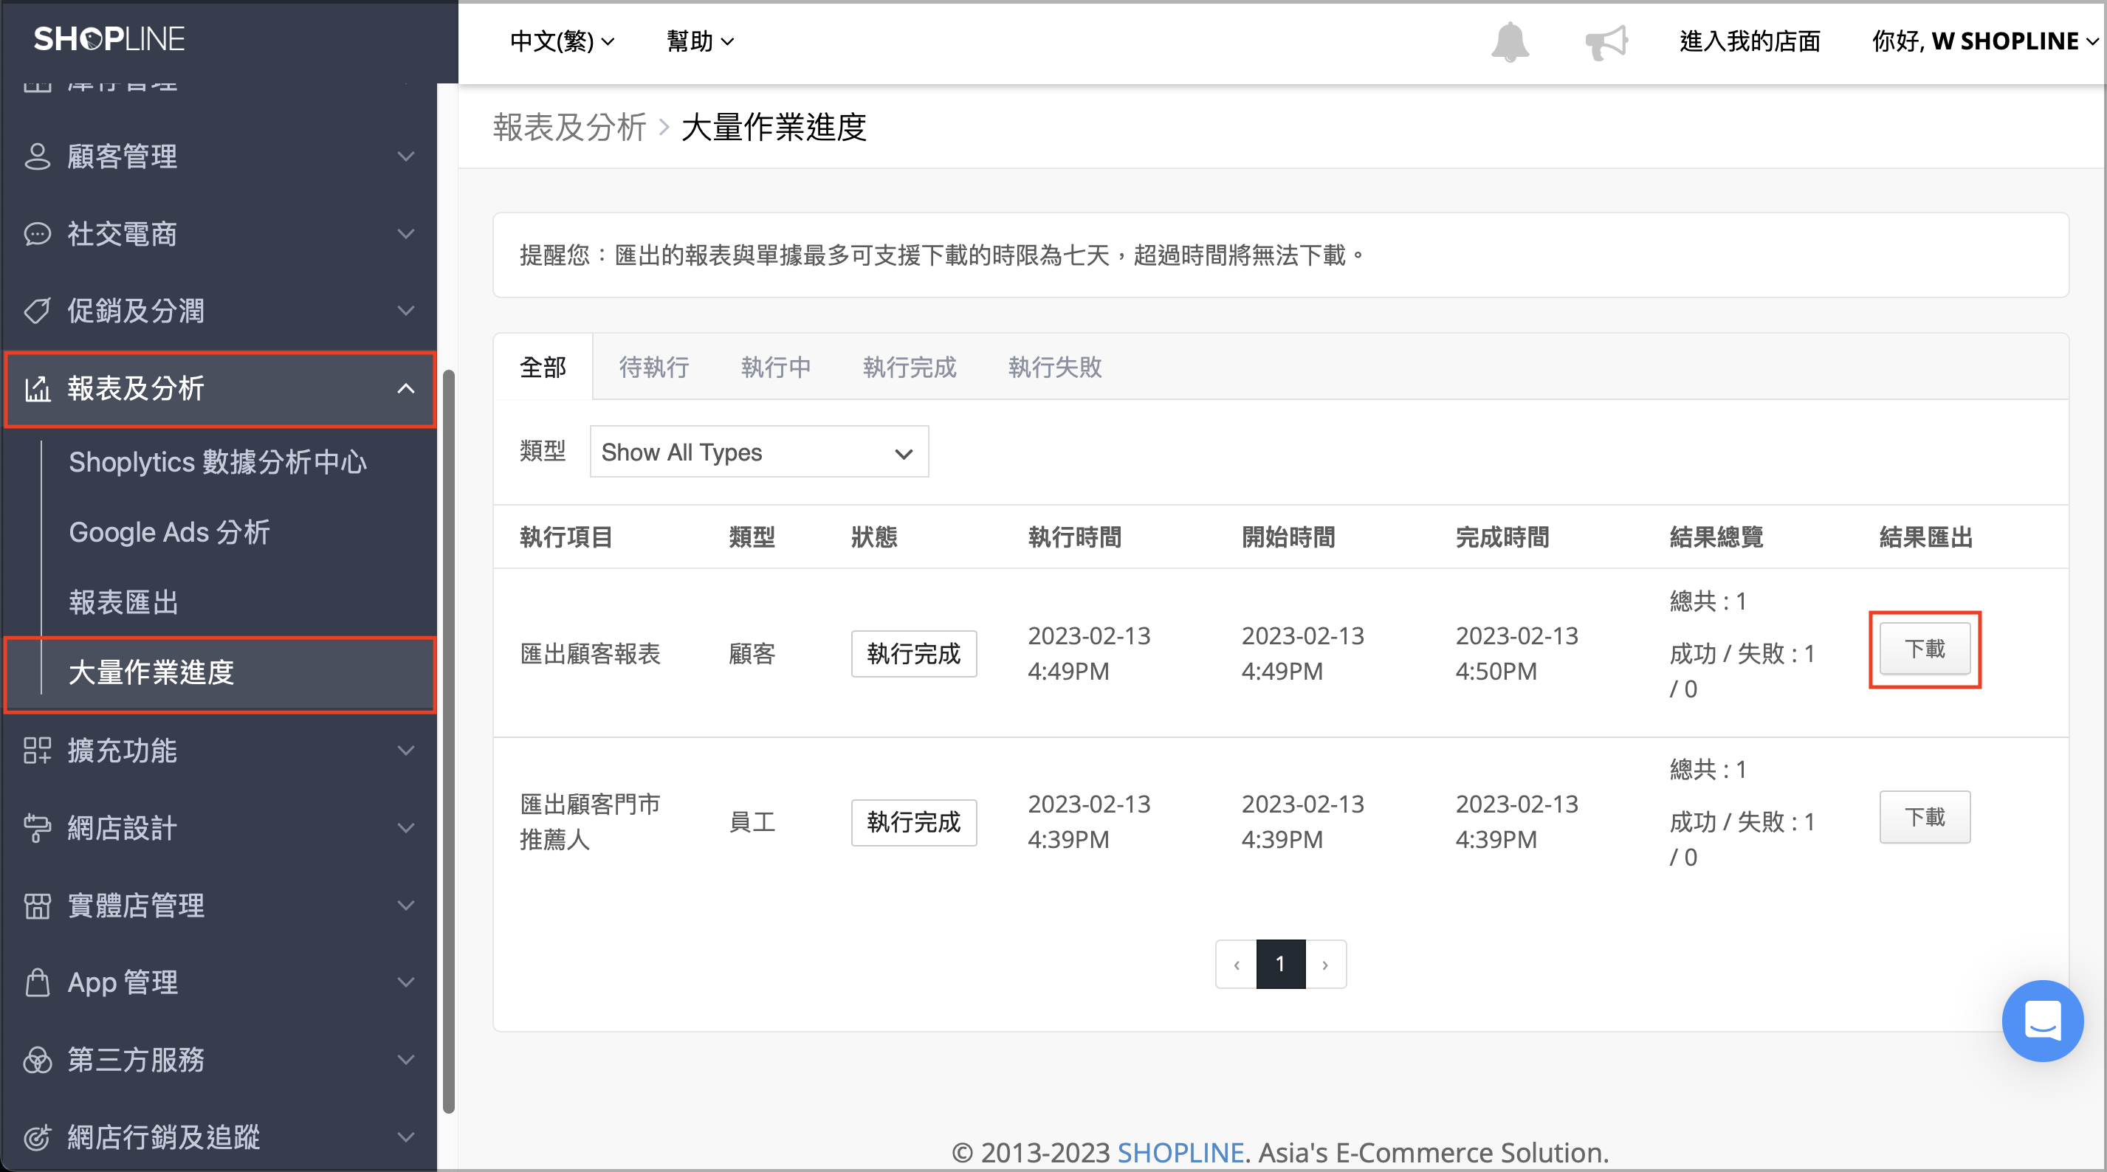
Task: Click the 結果匯出 column header
Action: click(x=1926, y=537)
